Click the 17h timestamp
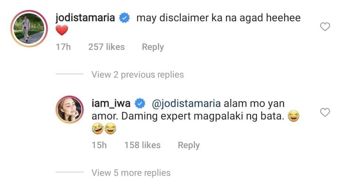Screen dimensions: 349x191 63,47
